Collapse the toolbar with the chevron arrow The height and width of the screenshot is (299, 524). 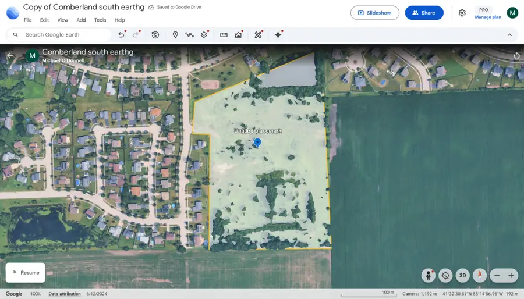coord(509,35)
